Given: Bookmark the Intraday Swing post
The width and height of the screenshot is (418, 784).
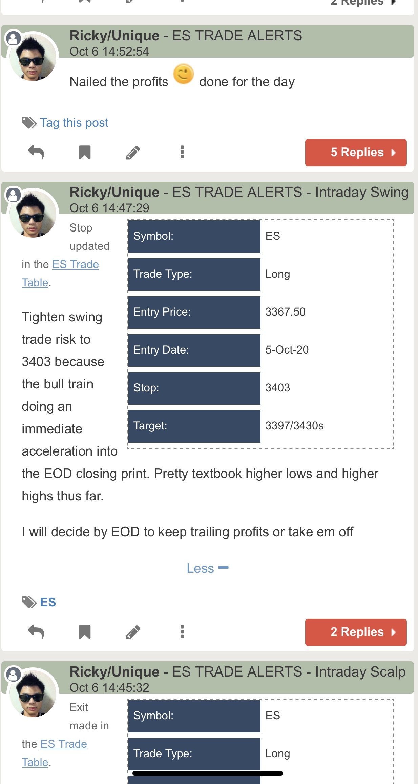Looking at the screenshot, I should (85, 632).
